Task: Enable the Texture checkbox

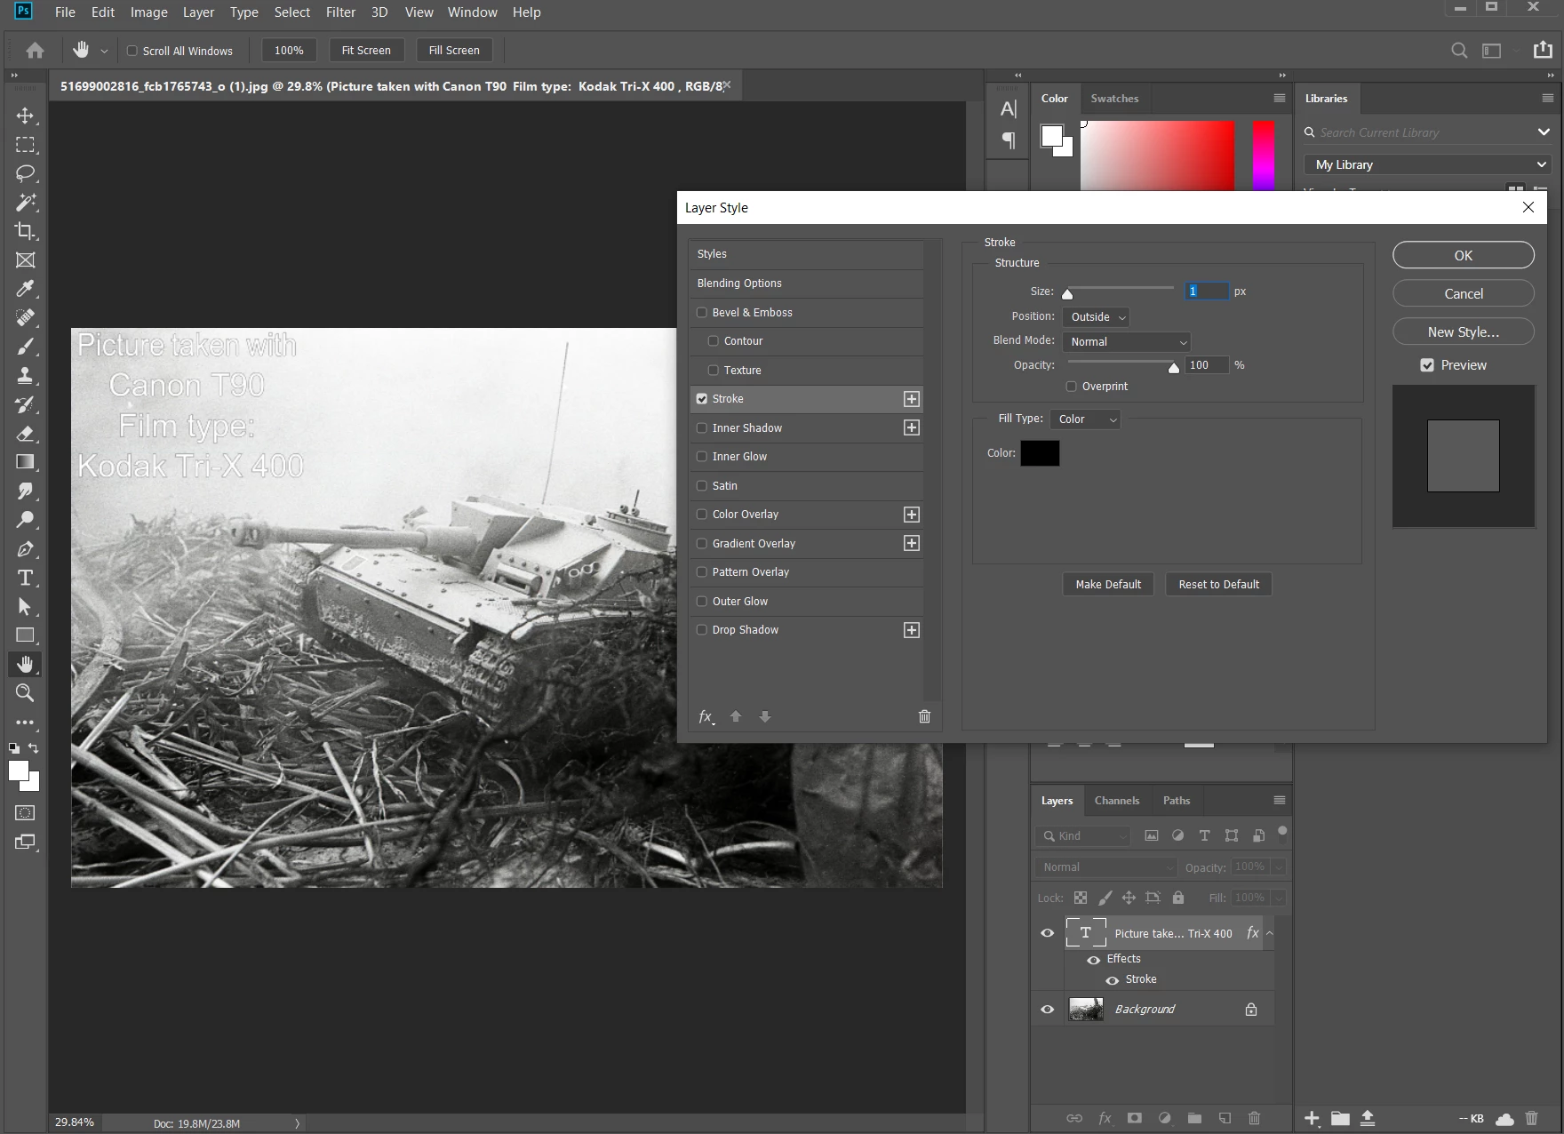Action: pos(714,371)
